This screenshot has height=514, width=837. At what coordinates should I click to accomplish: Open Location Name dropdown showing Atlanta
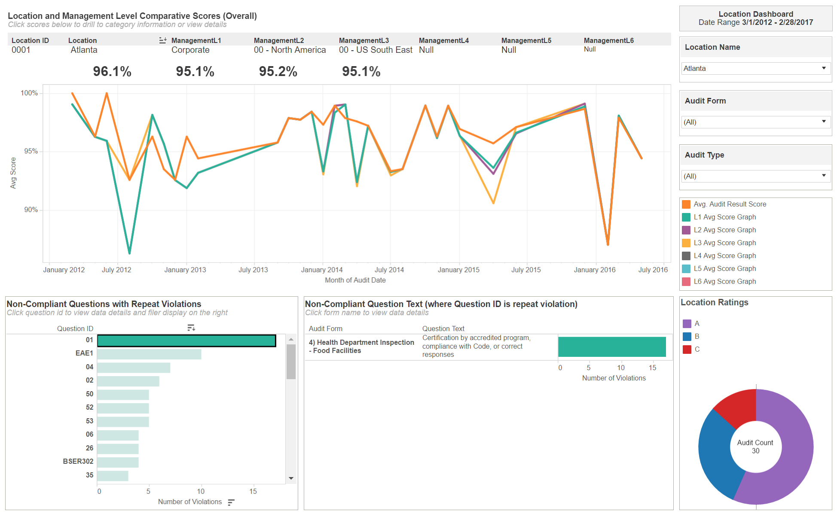[x=755, y=69]
